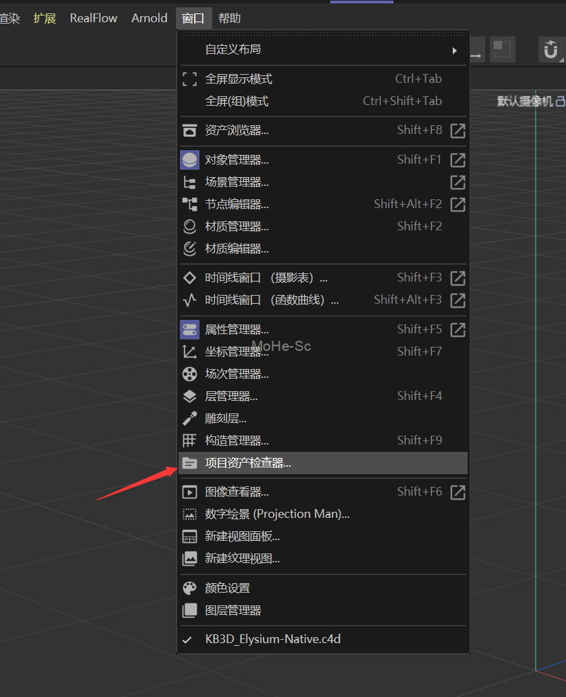Click the Asset Browser (资产浏览器) icon
The image size is (566, 697).
[190, 131]
